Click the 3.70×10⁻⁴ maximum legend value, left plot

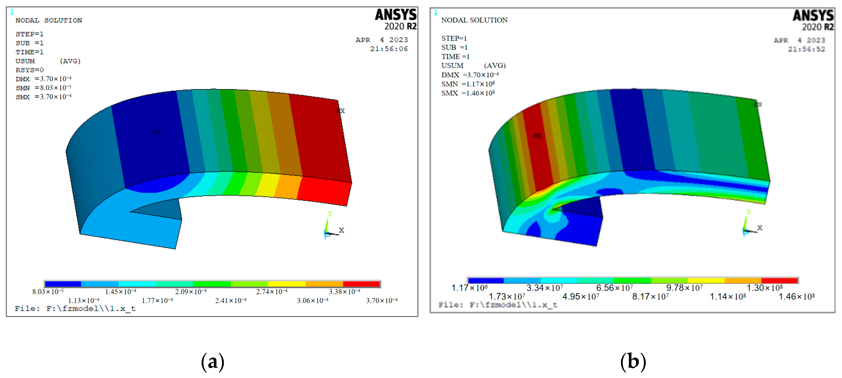382,300
